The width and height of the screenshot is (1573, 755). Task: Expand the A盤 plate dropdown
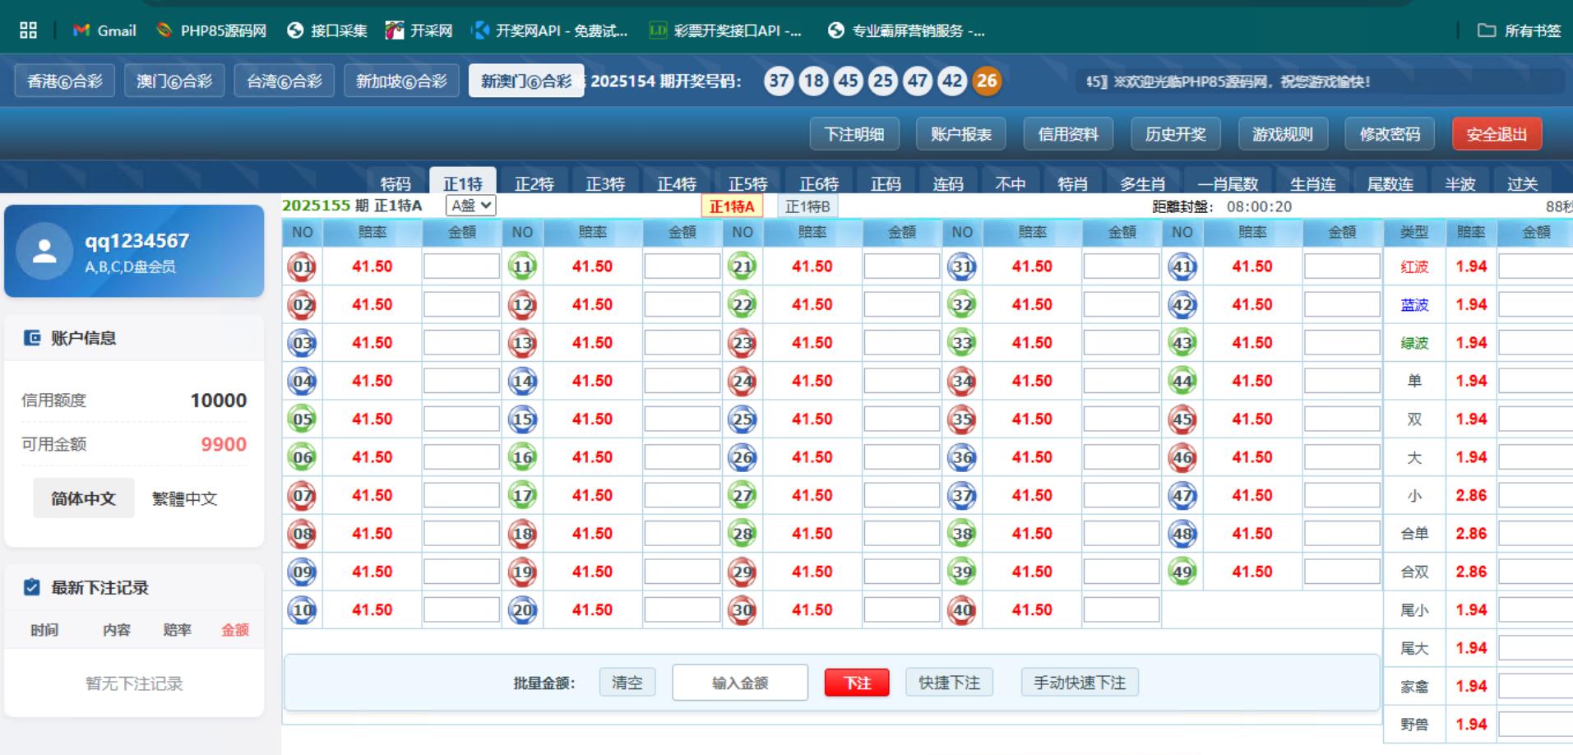pyautogui.click(x=471, y=206)
